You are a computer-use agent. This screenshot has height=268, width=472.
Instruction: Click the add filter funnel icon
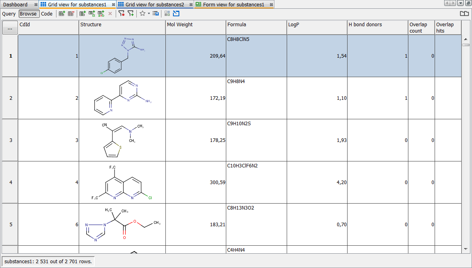pos(130,14)
